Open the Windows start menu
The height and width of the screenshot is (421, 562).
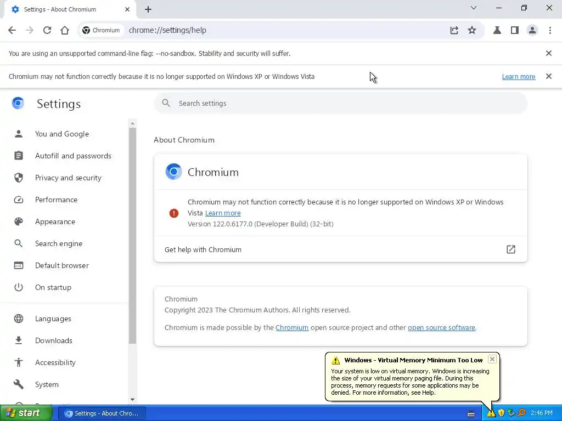26,413
